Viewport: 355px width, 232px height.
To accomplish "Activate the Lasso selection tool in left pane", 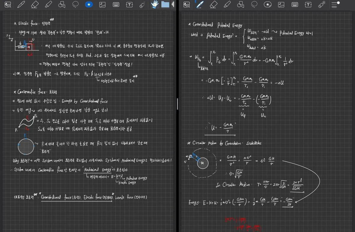I will click(75, 5).
